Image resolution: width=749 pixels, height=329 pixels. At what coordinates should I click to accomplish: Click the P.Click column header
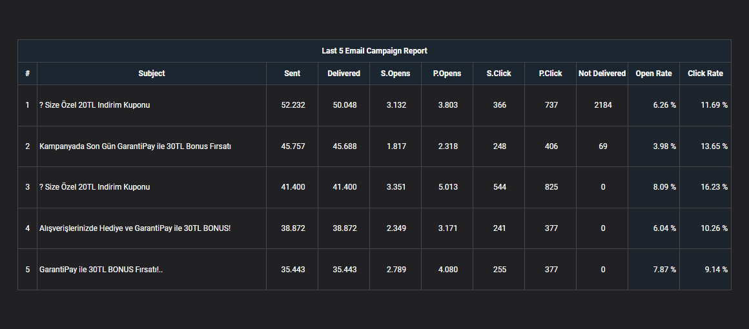tap(550, 74)
